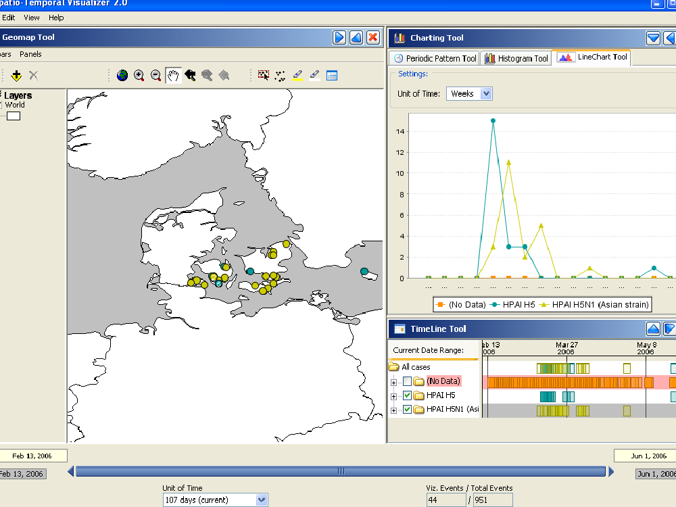Click the May 8 2006 timeline header
The height and width of the screenshot is (507, 676).
point(646,348)
